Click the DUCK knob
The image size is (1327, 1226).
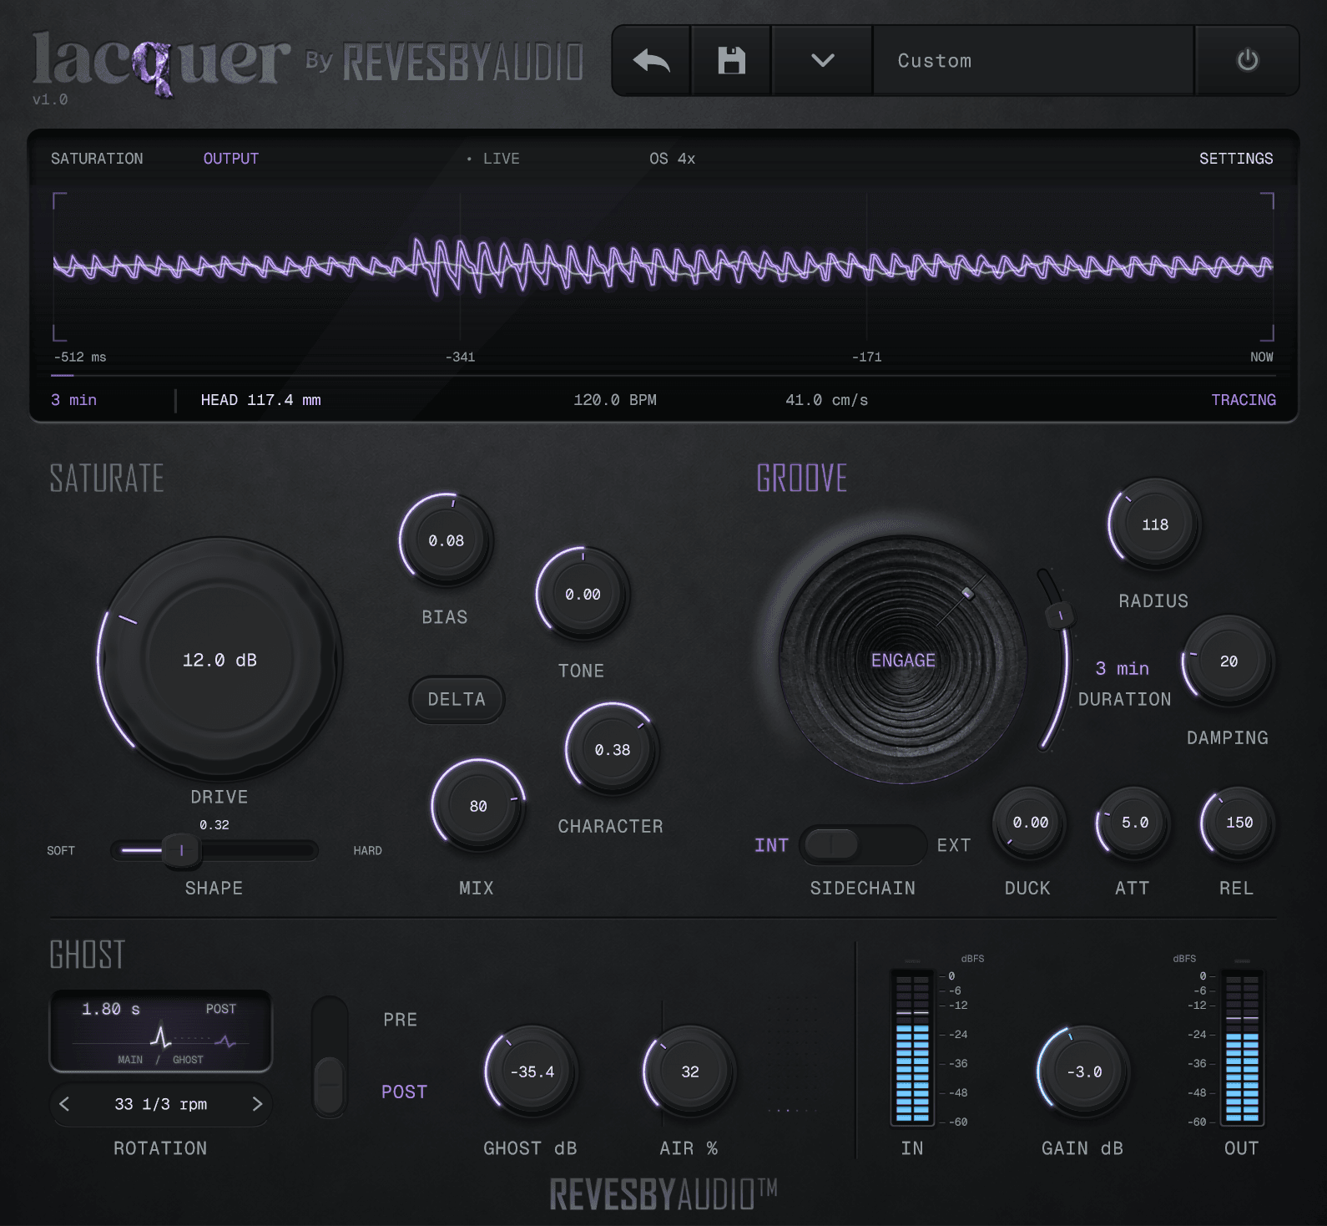pos(1030,823)
